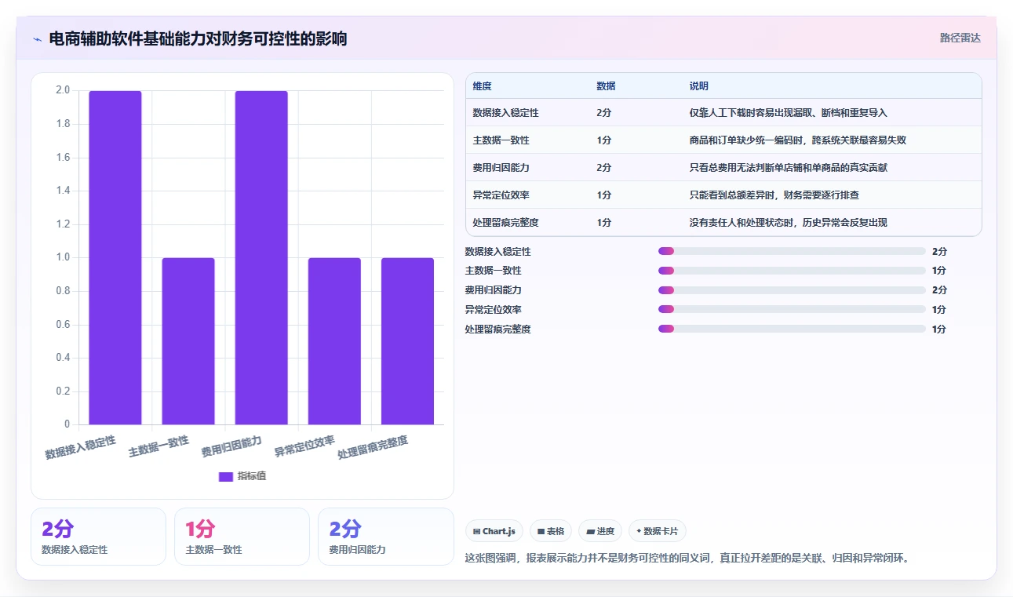Click the 异常定位效率 progress bar
1013x597 pixels.
pos(792,309)
